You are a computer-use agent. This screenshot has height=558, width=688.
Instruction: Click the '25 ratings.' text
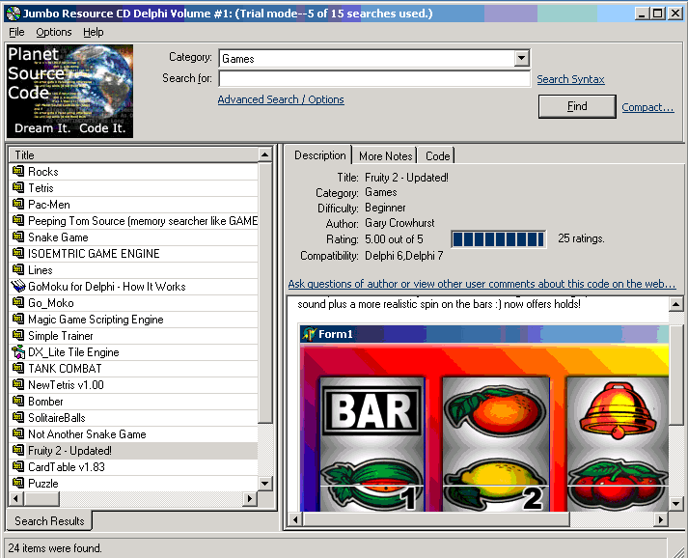581,238
